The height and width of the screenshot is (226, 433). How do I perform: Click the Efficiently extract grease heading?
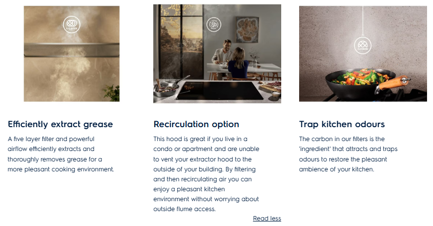60,124
